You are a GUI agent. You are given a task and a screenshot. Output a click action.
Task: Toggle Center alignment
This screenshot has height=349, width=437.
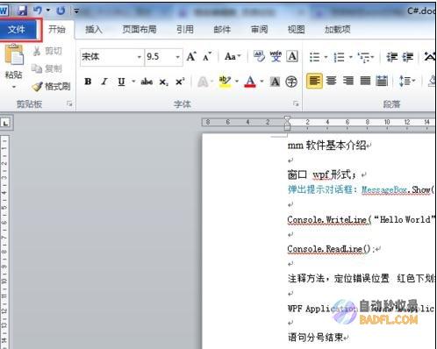[x=332, y=81]
